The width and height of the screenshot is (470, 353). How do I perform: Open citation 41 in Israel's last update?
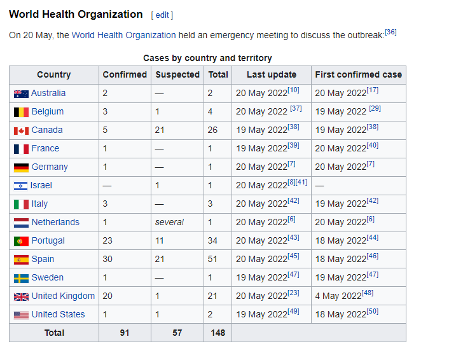[301, 182]
